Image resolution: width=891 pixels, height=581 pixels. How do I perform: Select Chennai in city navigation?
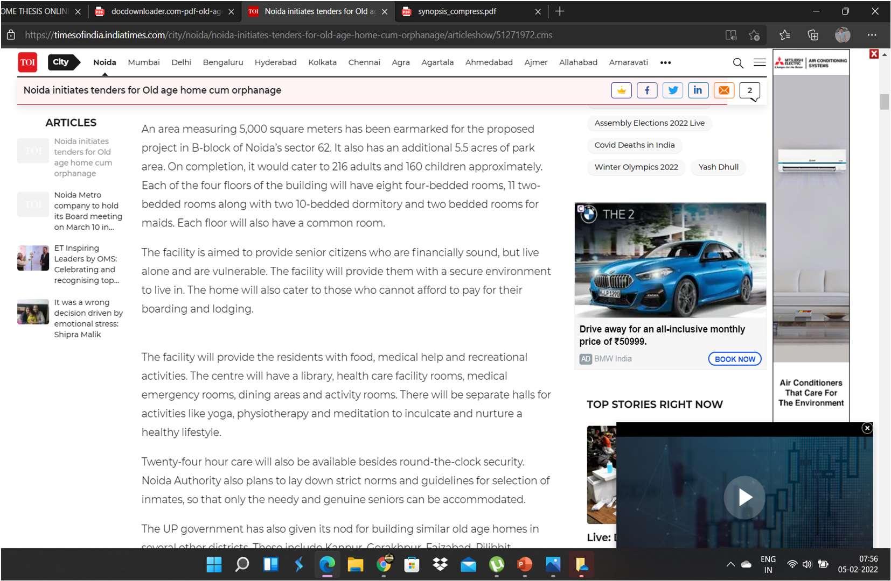pyautogui.click(x=364, y=62)
